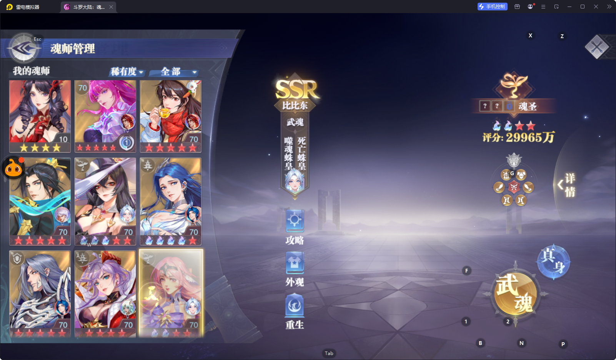
Task: Open the 全部 filter dropdown
Action: tap(174, 72)
